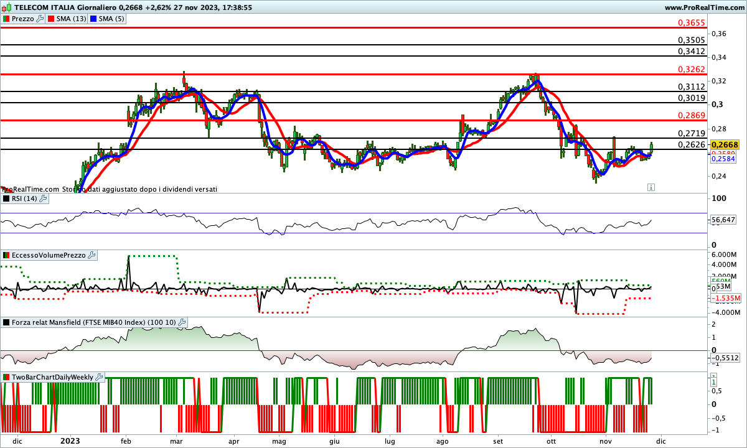Click the giu month label on time axis
This screenshot has height=448, width=747.
point(334,441)
